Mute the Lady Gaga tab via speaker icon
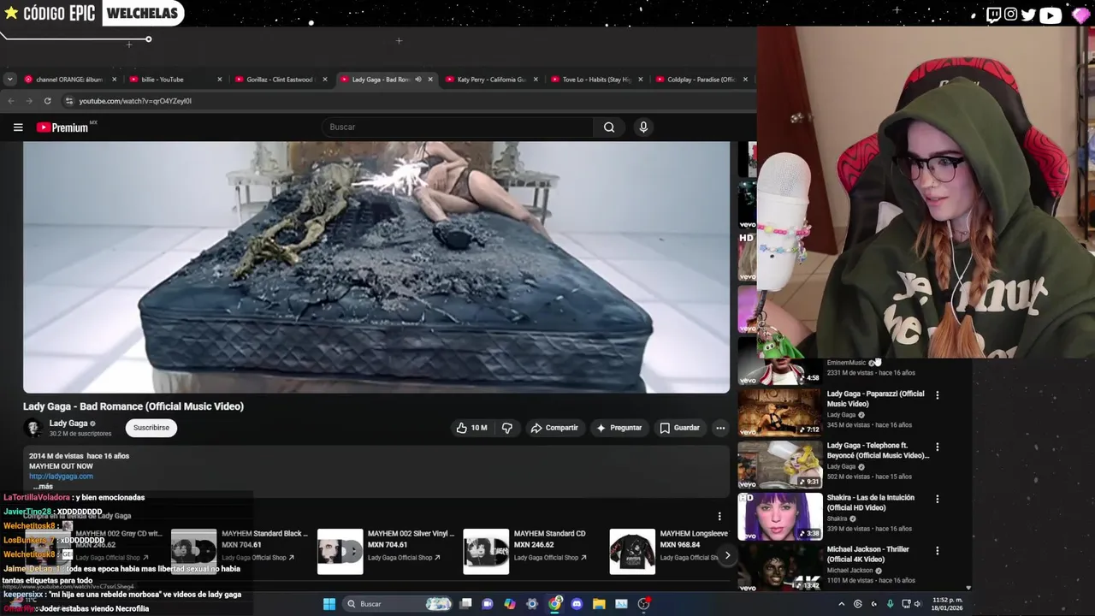1095x616 pixels. point(418,80)
